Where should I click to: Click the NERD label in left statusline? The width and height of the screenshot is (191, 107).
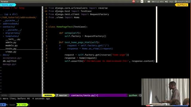[4, 95]
